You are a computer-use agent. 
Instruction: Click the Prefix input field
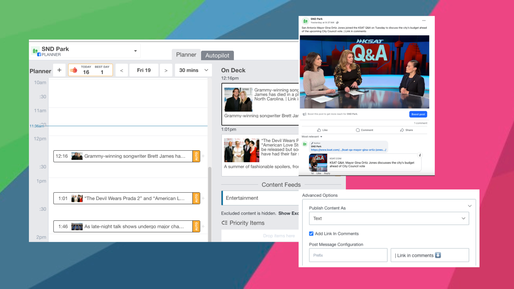[x=348, y=255]
